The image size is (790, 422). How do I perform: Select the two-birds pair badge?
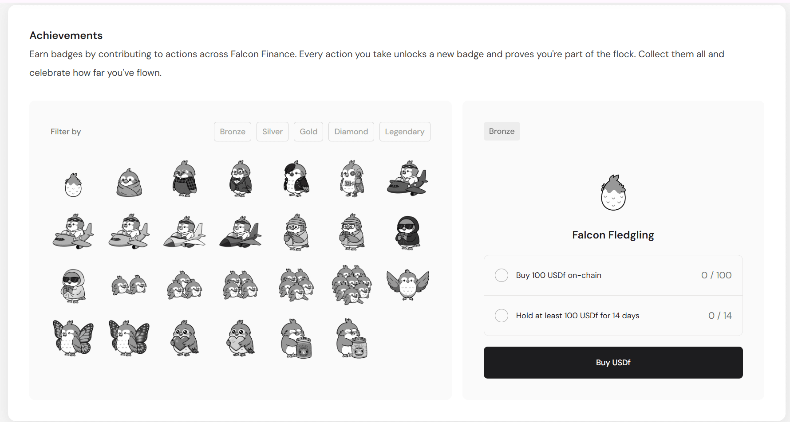click(129, 285)
